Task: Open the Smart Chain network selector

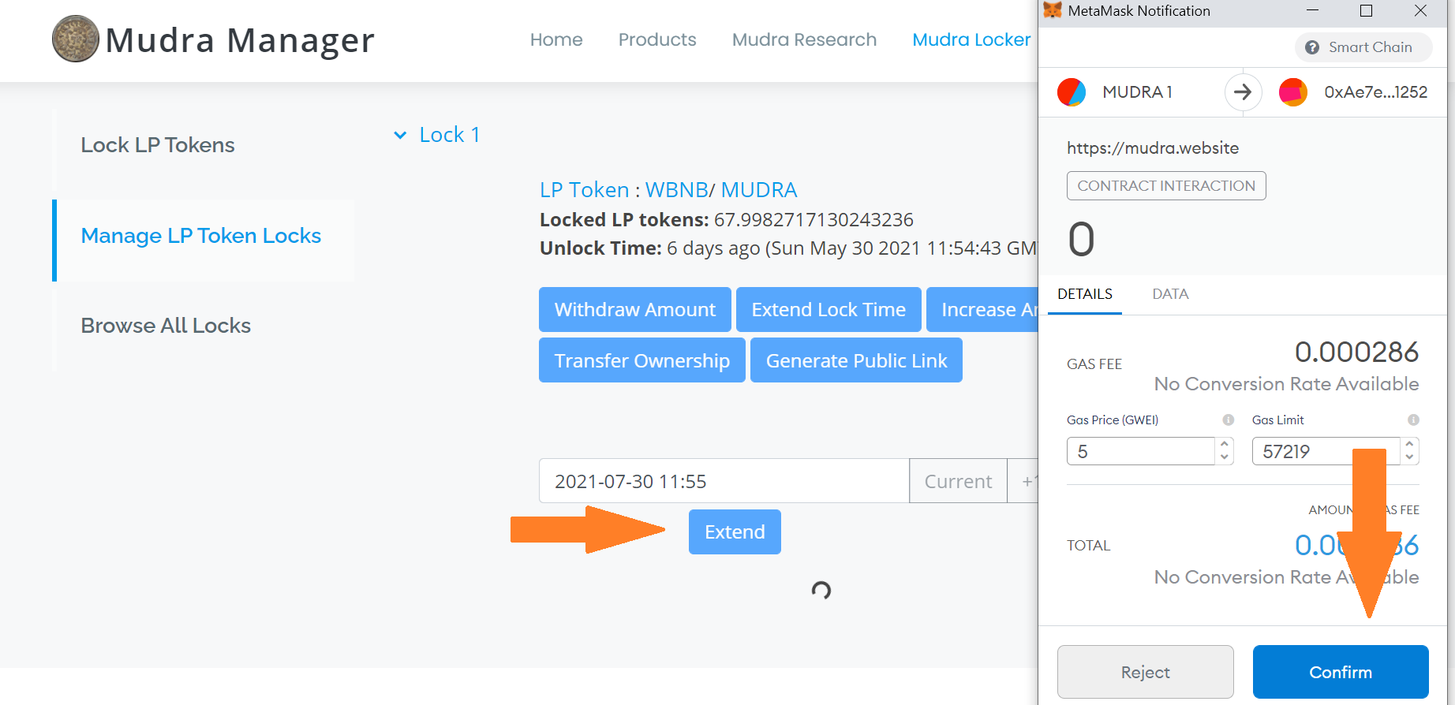Action: [1363, 47]
